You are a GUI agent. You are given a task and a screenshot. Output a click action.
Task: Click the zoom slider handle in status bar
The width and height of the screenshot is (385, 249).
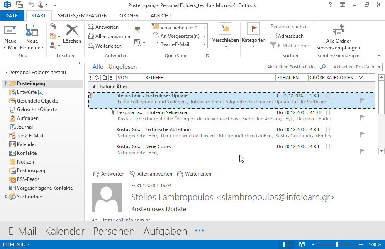(x=337, y=244)
